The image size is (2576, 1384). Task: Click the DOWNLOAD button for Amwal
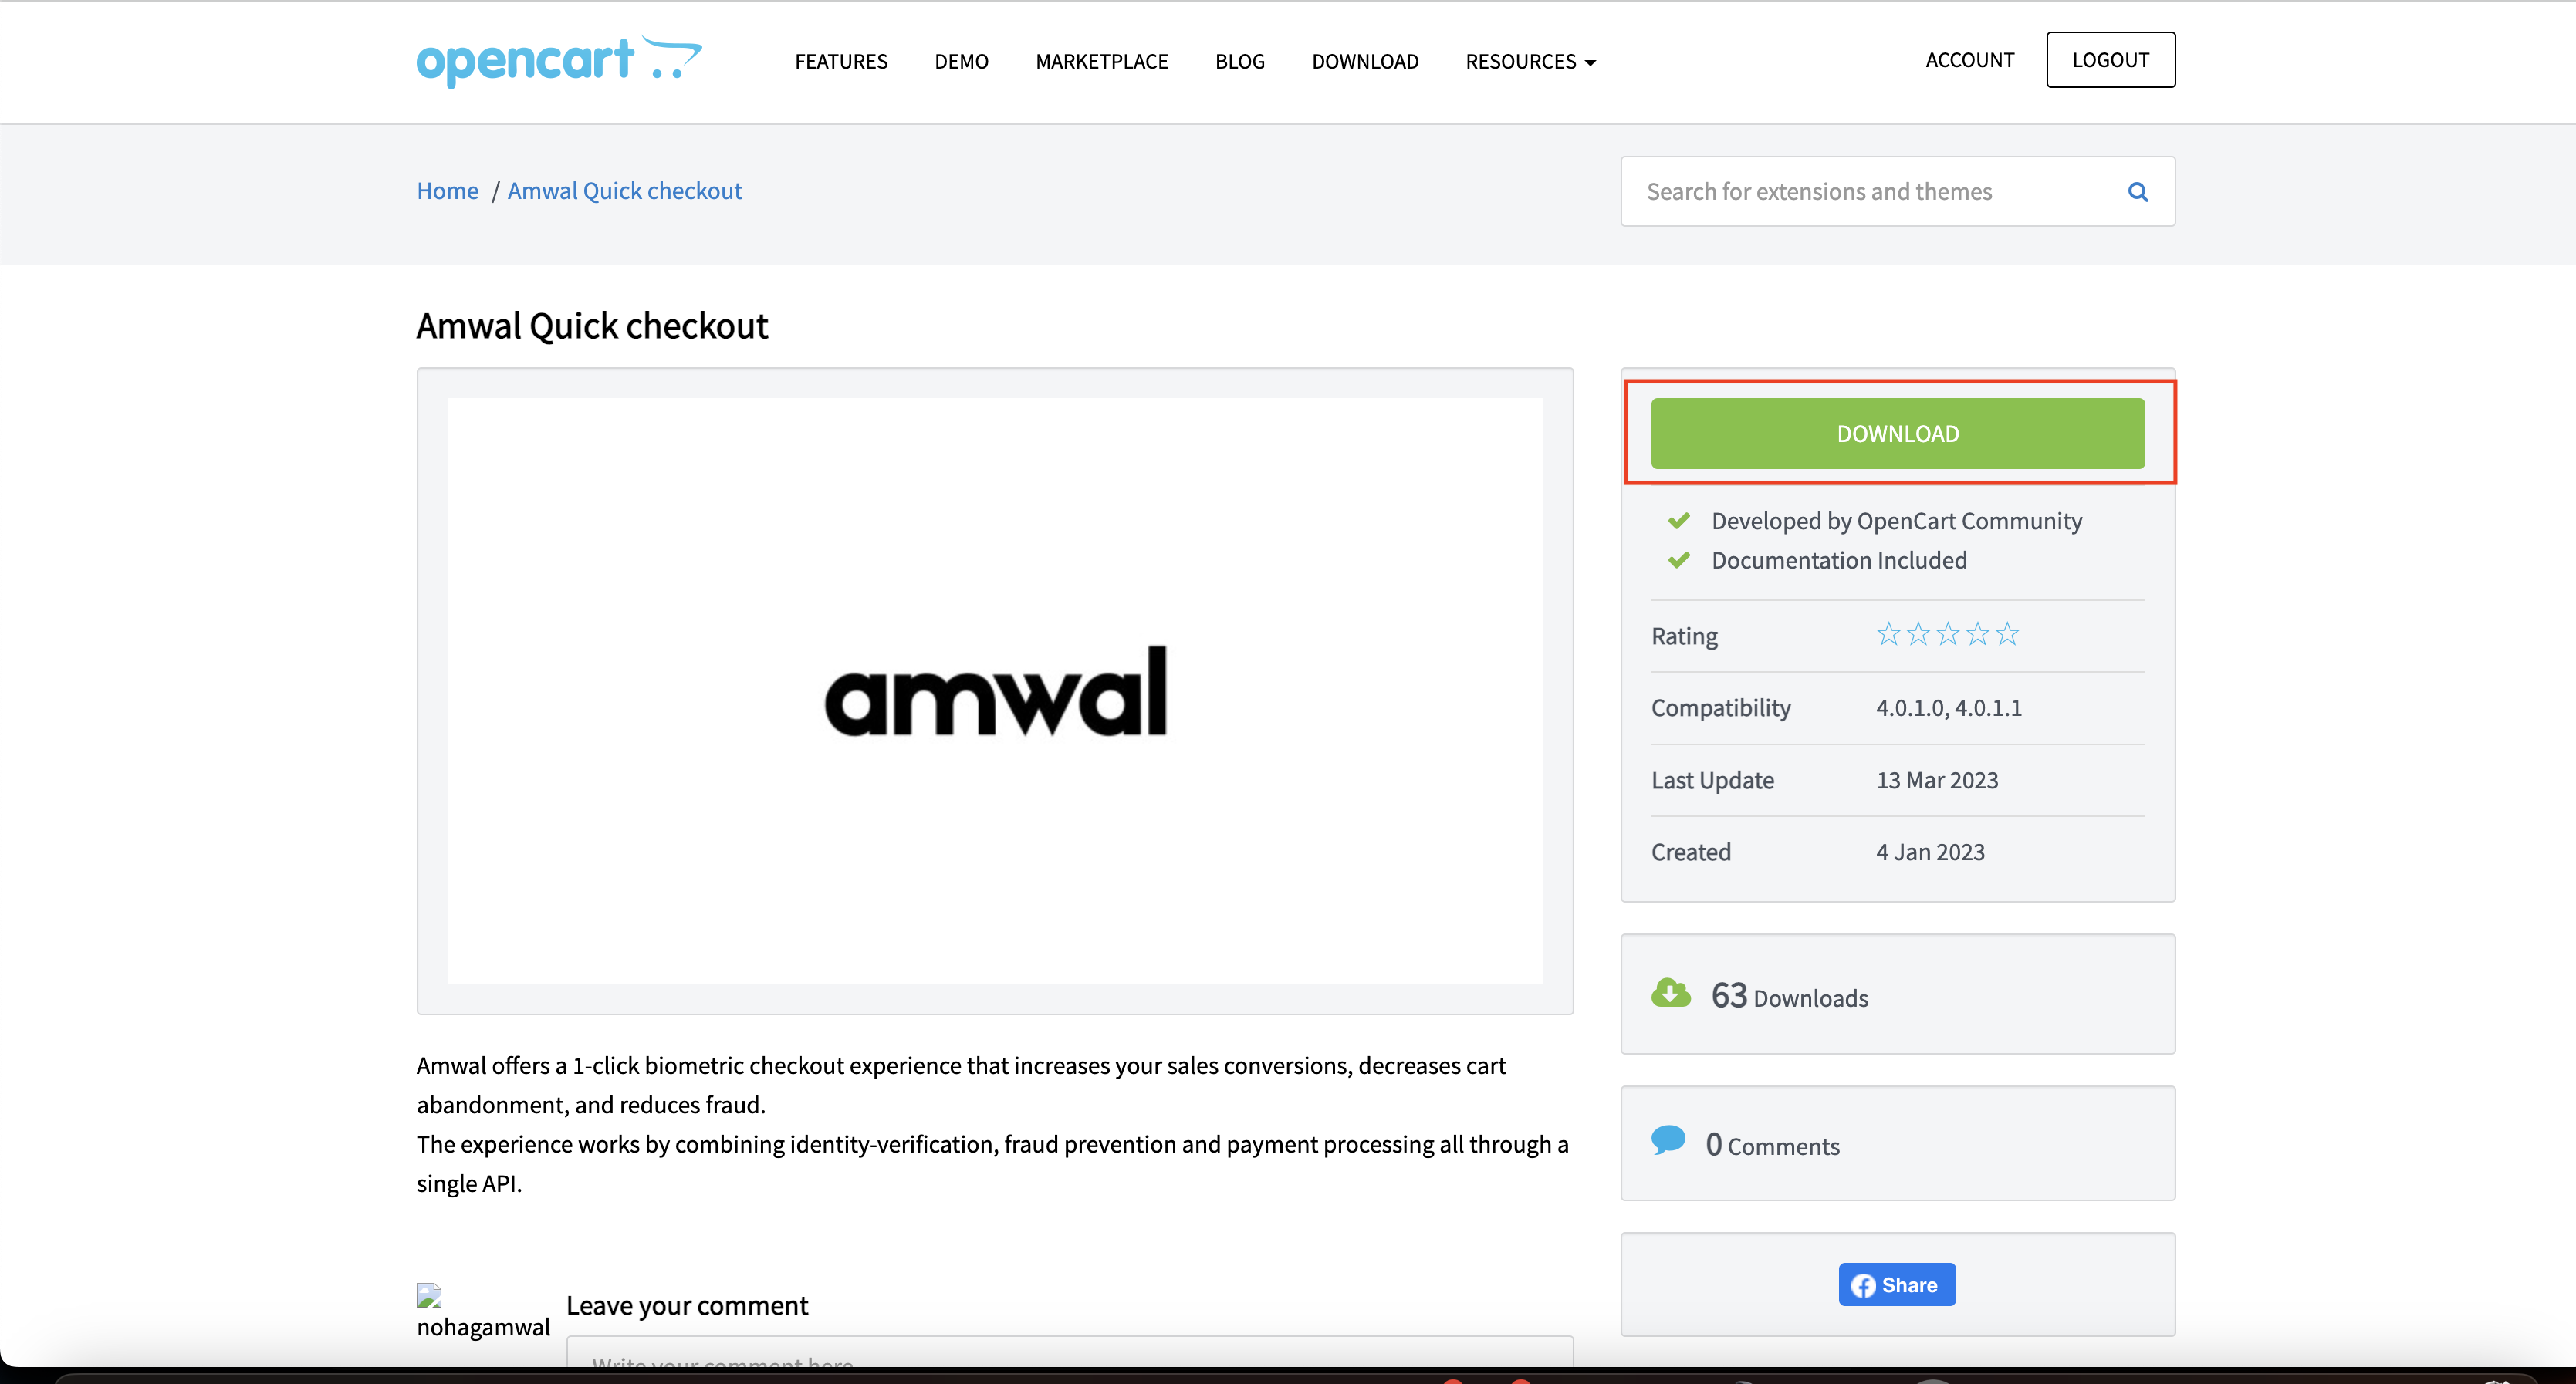1898,433
